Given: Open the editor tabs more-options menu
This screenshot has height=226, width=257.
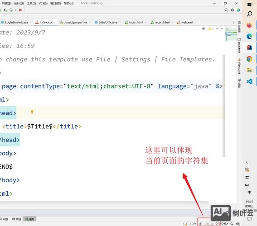Looking at the screenshot, I should pyautogui.click(x=234, y=23).
